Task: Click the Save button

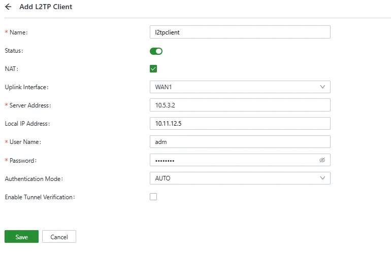Action: (x=21, y=236)
